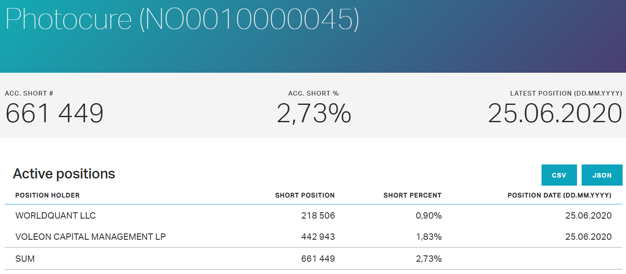Click the SHORT PERCENT column header
The width and height of the screenshot is (626, 274).
point(412,195)
